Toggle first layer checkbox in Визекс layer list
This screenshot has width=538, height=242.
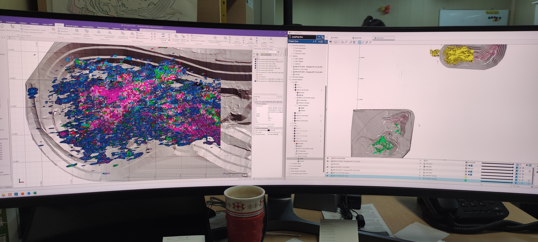(255, 59)
